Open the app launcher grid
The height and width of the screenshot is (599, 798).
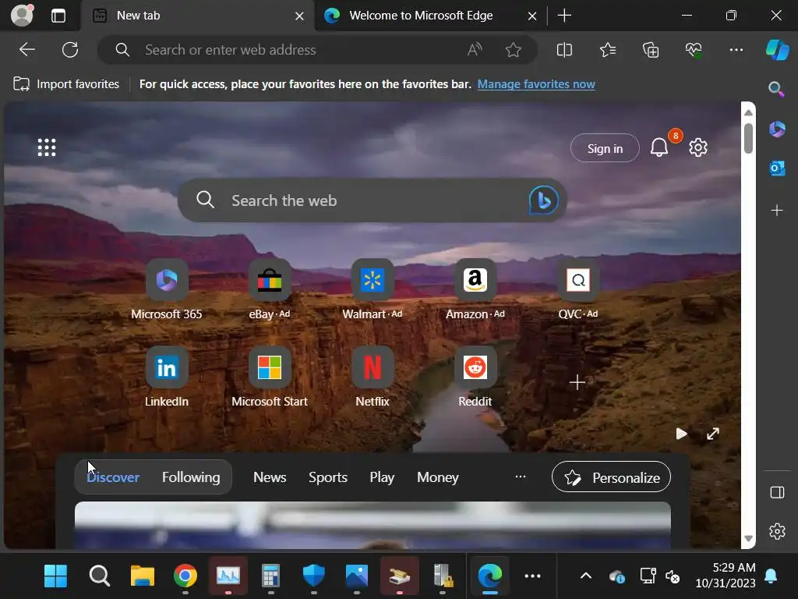47,147
